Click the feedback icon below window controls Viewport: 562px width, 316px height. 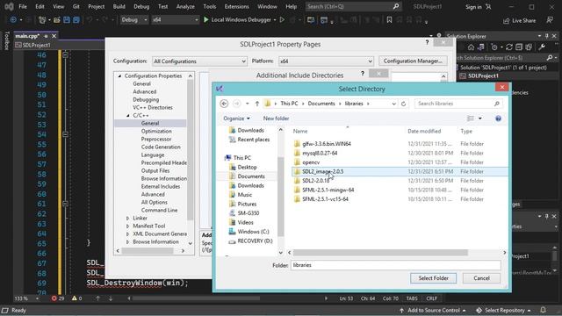pos(551,20)
